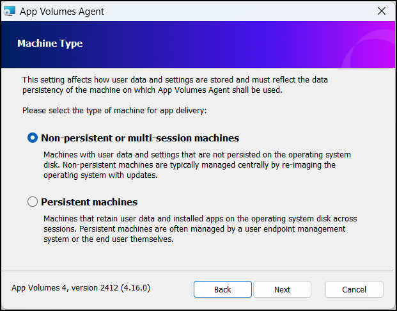Select the Persistent machines radio button

[x=33, y=202]
